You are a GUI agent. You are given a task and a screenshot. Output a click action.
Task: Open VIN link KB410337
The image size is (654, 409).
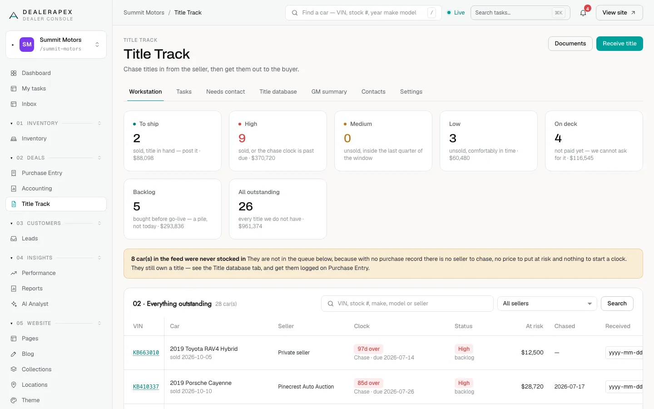[146, 387]
